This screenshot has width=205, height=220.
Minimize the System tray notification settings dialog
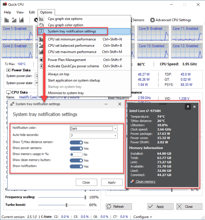tap(106, 104)
